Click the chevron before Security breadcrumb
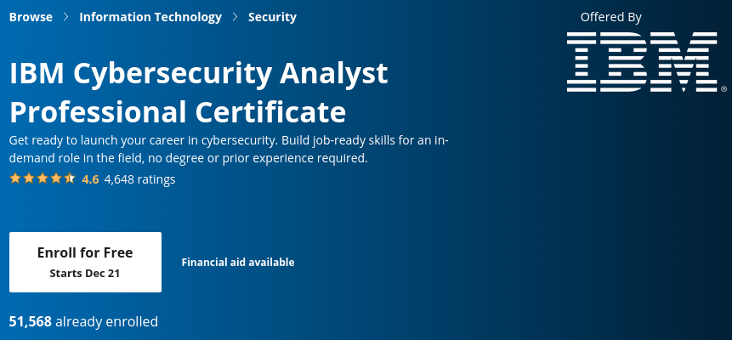 pos(235,17)
